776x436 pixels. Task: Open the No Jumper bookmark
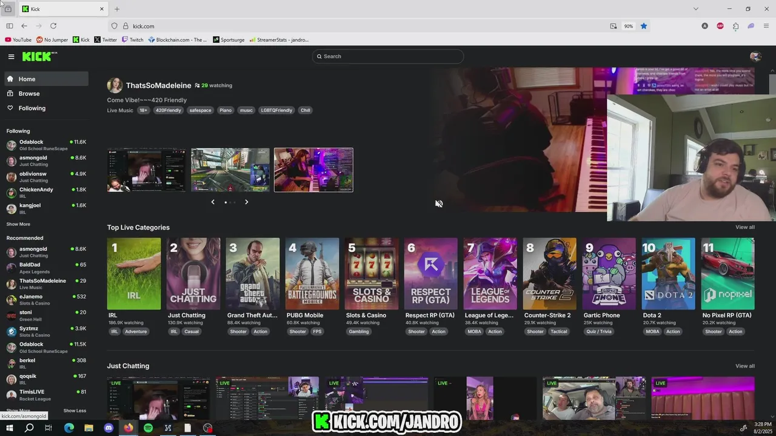[x=52, y=40]
